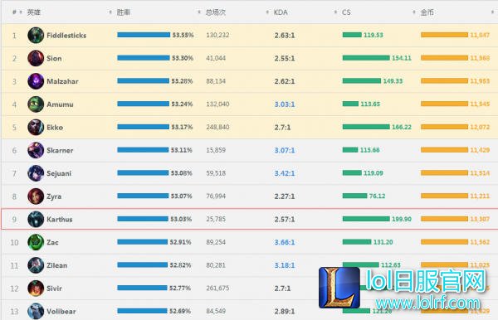Select Fiddlesticks' 2.63:1 KDA value
Viewport: 498px width, 320px height.
click(x=285, y=36)
